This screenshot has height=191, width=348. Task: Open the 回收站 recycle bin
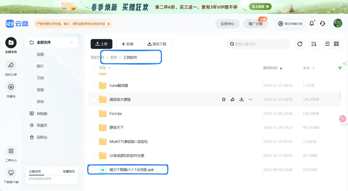coord(39,137)
